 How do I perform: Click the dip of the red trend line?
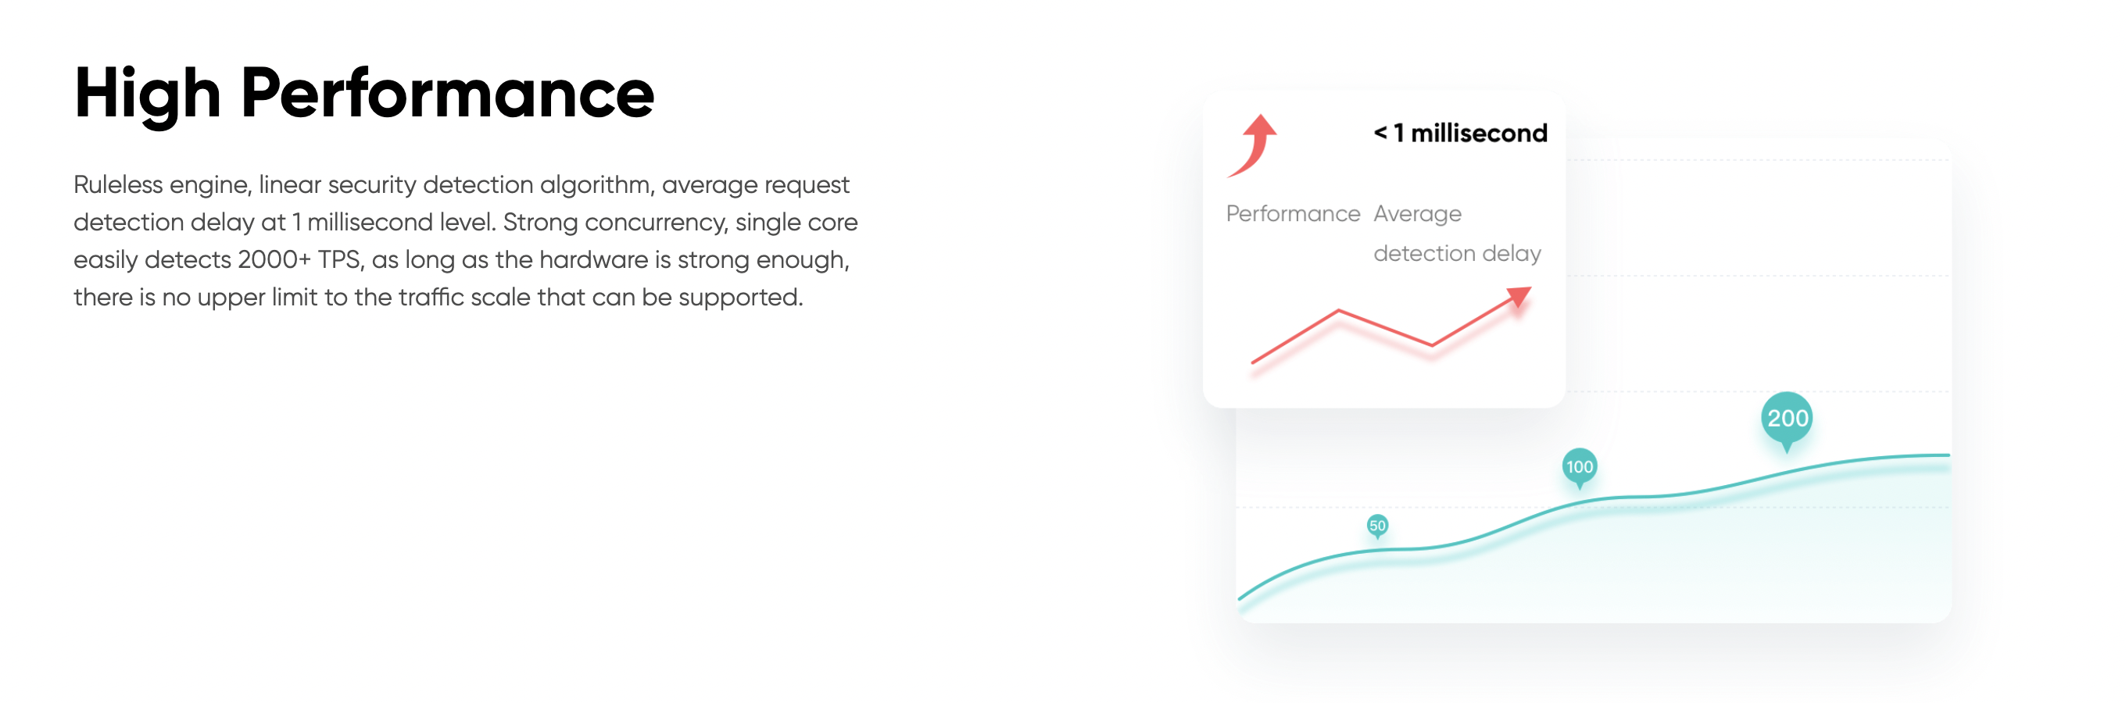[1431, 344]
